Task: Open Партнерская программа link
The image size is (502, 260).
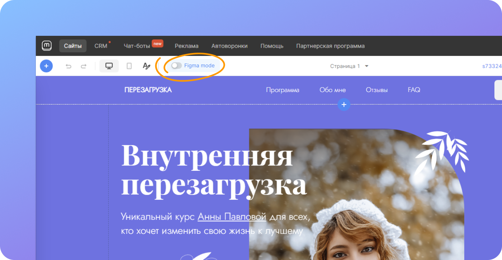Action: (x=330, y=46)
